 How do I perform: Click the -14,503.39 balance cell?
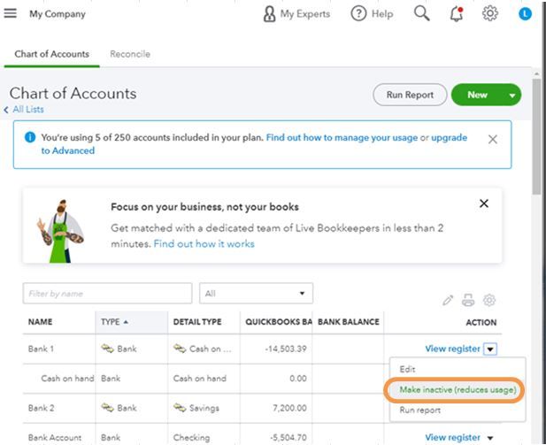(286, 349)
